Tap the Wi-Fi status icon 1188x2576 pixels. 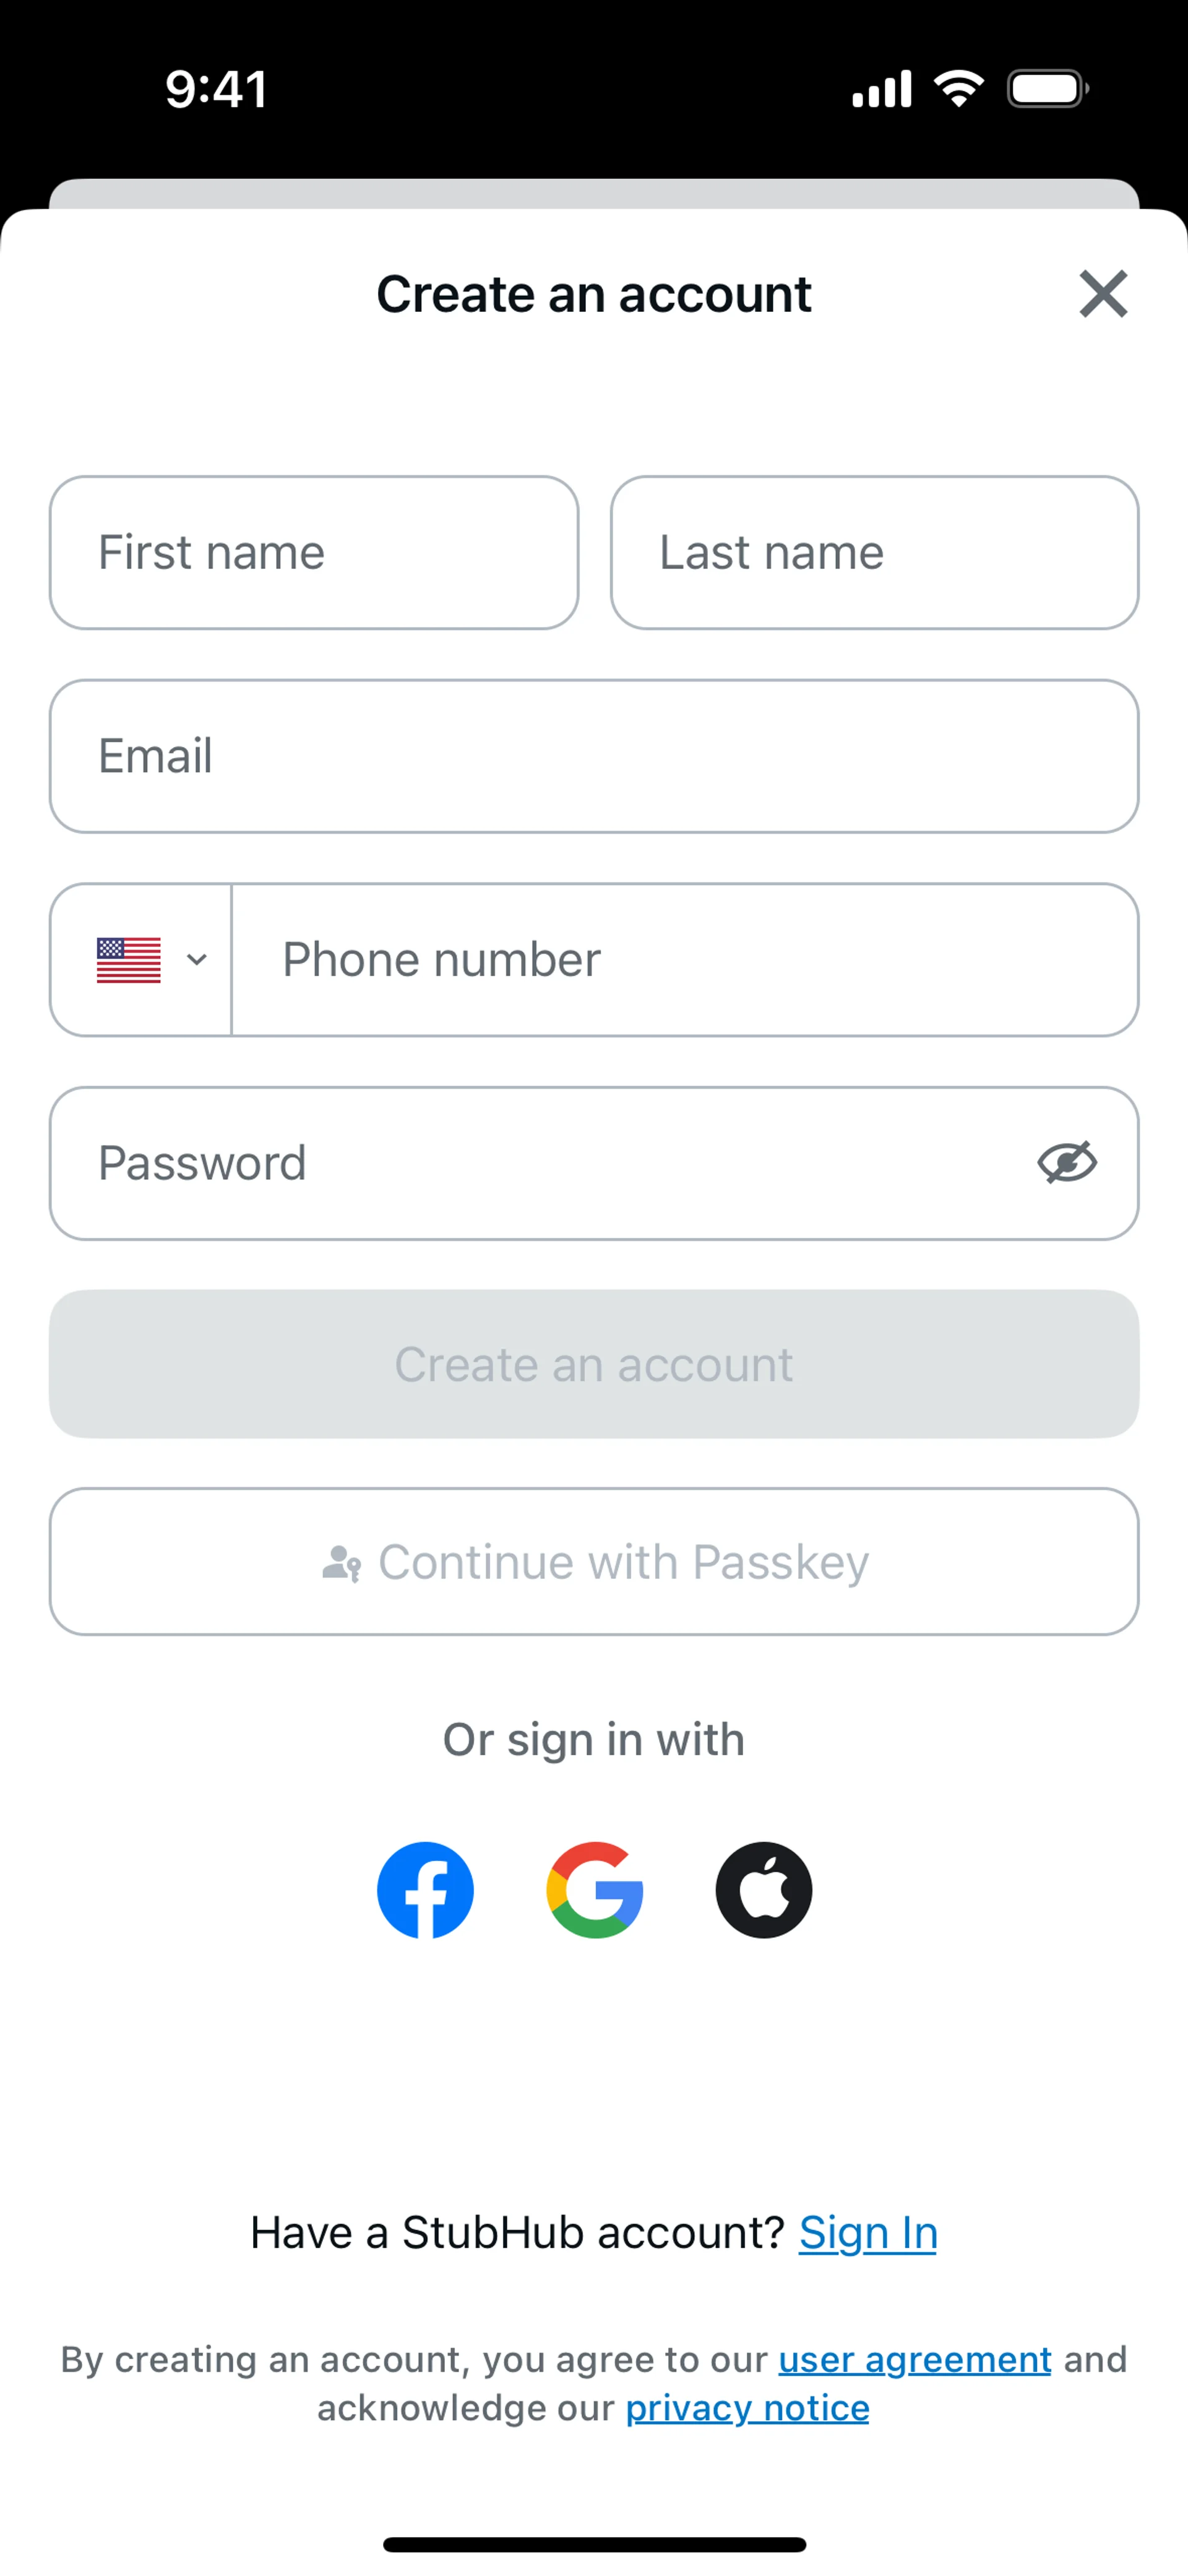958,89
